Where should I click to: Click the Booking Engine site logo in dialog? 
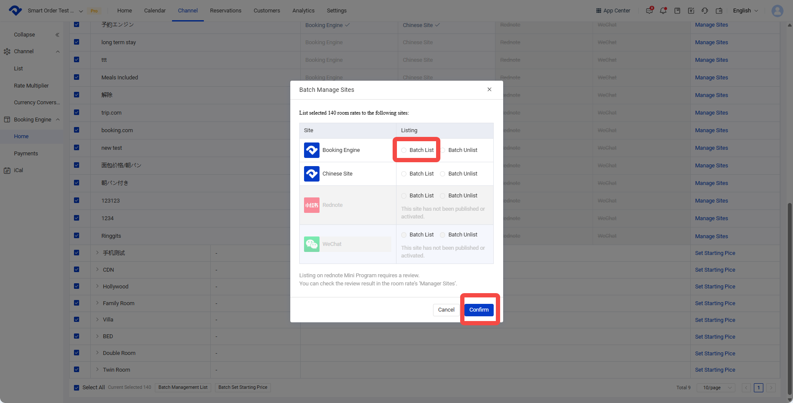click(x=312, y=150)
